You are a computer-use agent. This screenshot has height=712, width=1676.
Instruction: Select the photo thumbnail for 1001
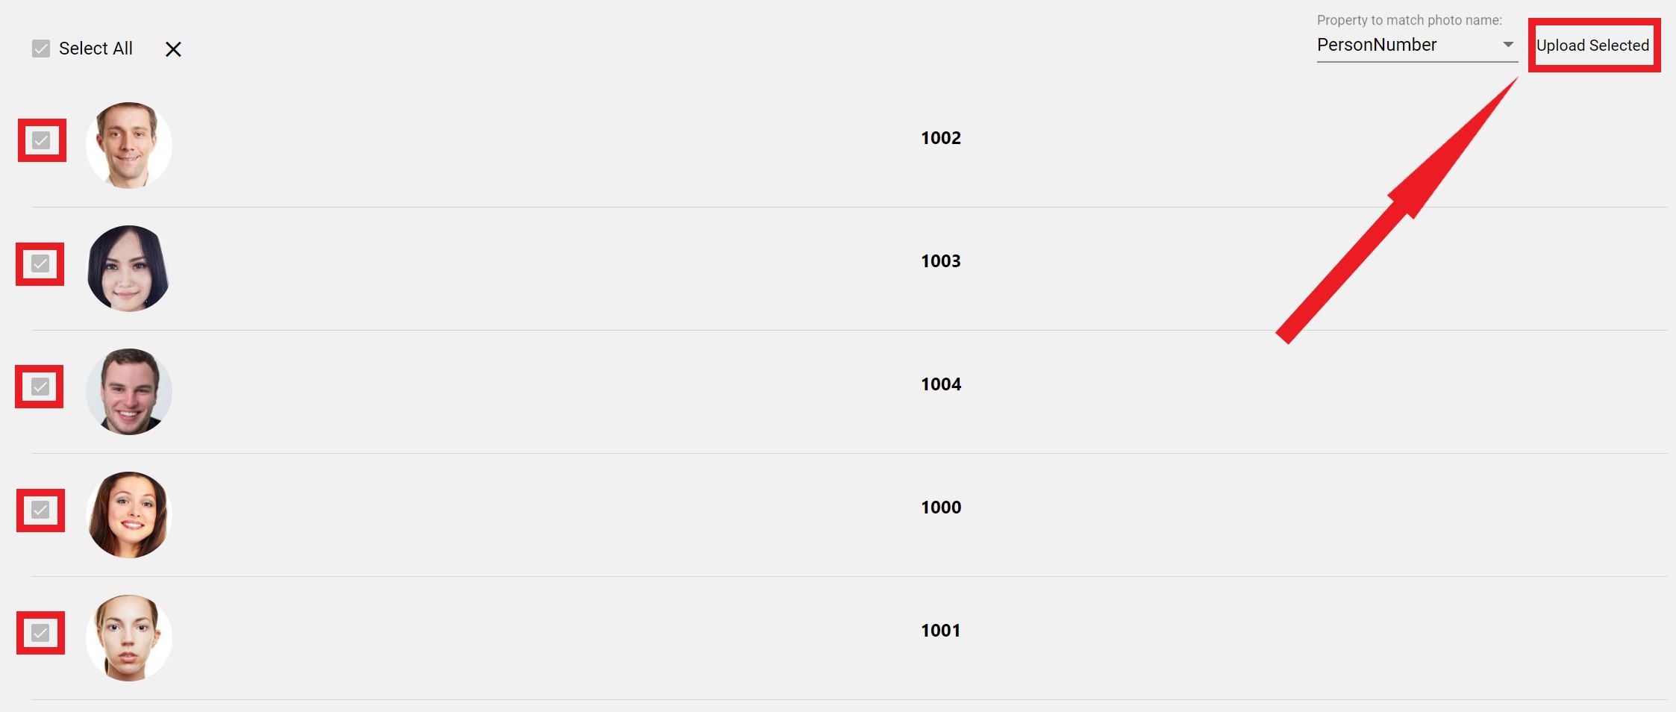coord(129,638)
